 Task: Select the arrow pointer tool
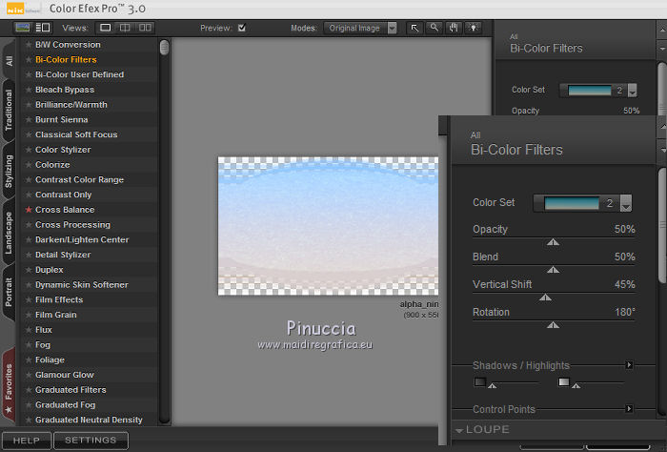pos(414,28)
